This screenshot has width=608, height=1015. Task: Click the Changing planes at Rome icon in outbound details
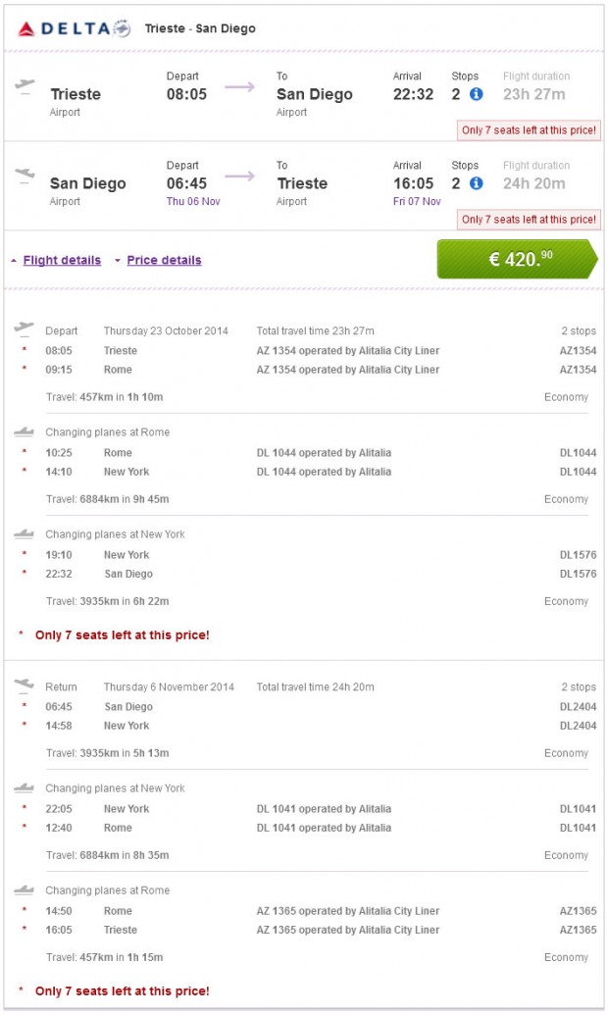(x=25, y=431)
